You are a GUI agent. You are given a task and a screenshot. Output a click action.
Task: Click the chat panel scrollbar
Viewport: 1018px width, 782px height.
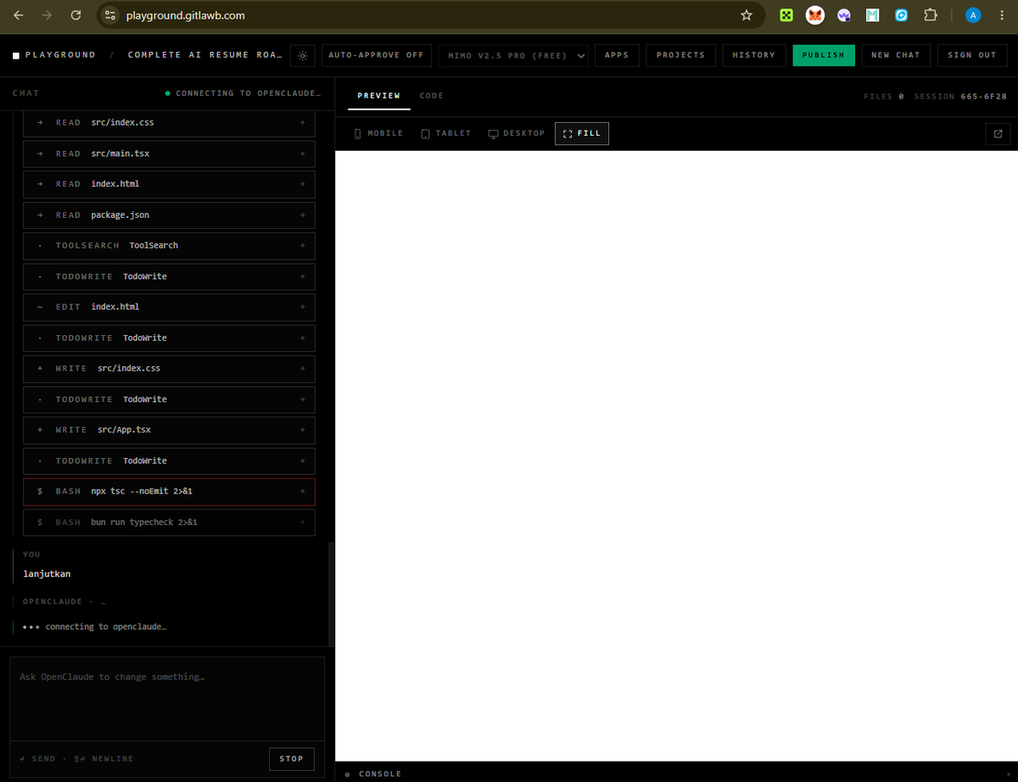point(331,594)
